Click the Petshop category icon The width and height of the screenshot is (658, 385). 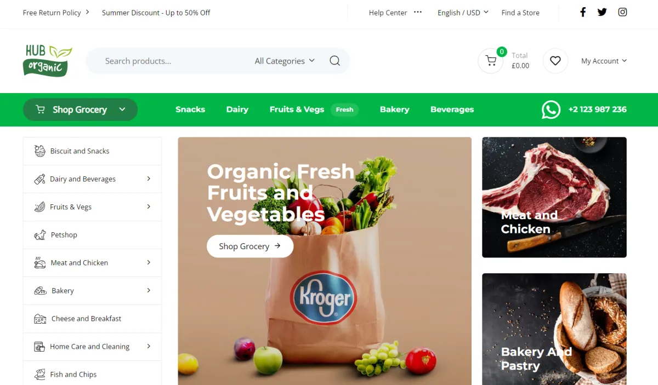(x=40, y=235)
